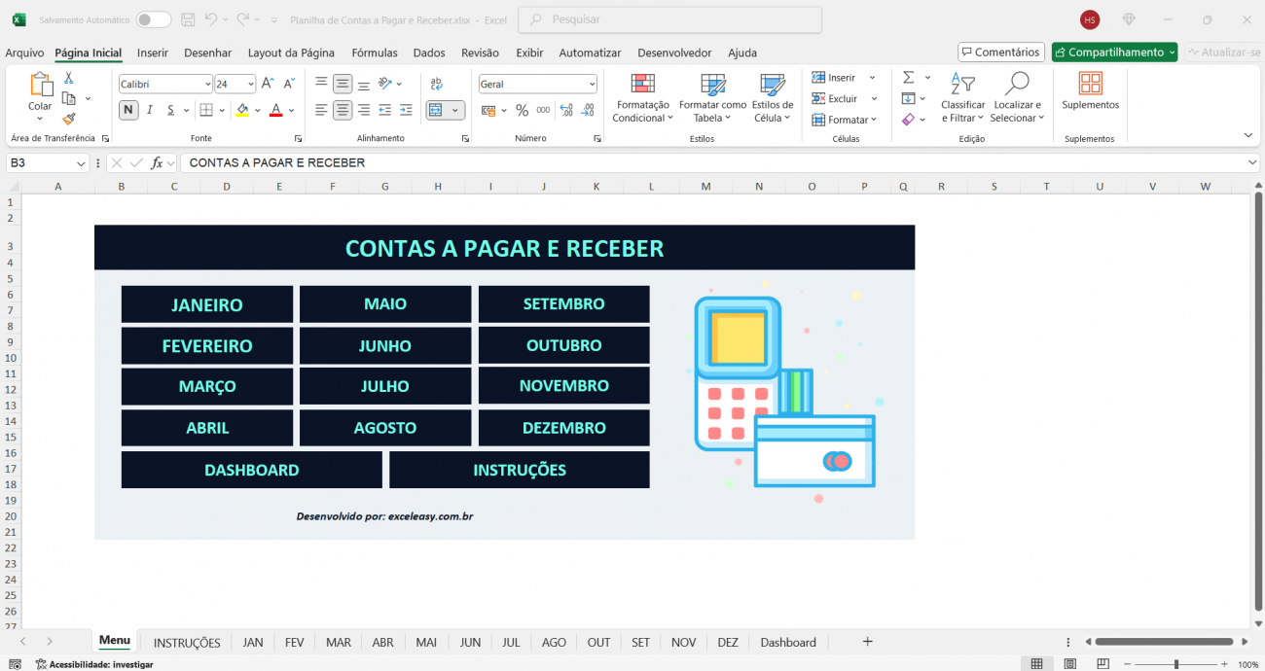This screenshot has height=671, width=1265.
Task: Open the Comentários pane button
Action: point(1001,53)
